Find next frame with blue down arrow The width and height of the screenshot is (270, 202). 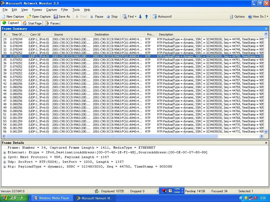coord(140,17)
